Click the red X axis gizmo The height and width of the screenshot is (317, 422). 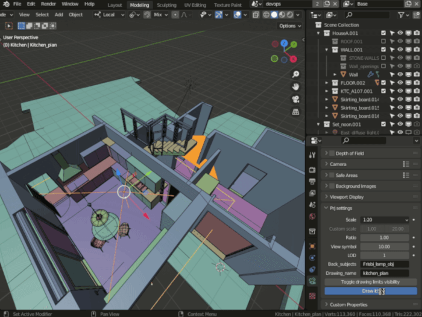pyautogui.click(x=293, y=59)
